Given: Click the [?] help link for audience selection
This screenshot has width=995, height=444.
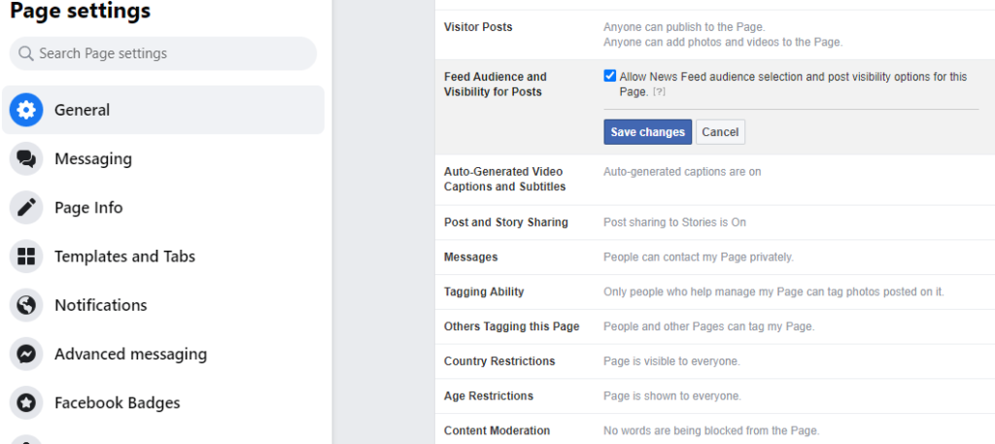Looking at the screenshot, I should click(x=659, y=92).
